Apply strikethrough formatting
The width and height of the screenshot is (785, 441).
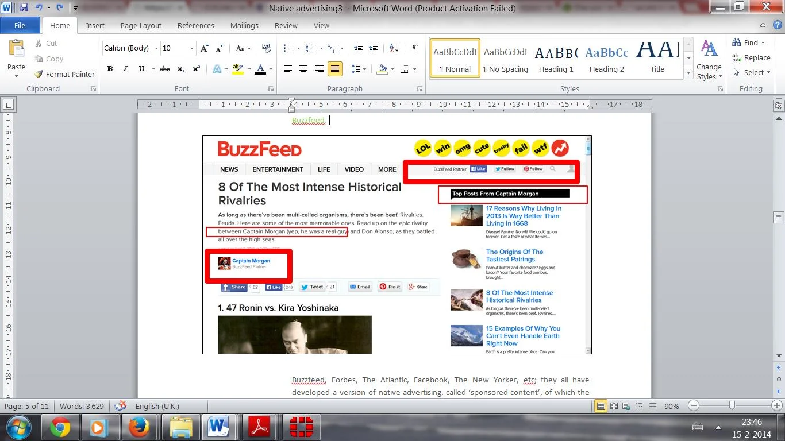pyautogui.click(x=165, y=69)
